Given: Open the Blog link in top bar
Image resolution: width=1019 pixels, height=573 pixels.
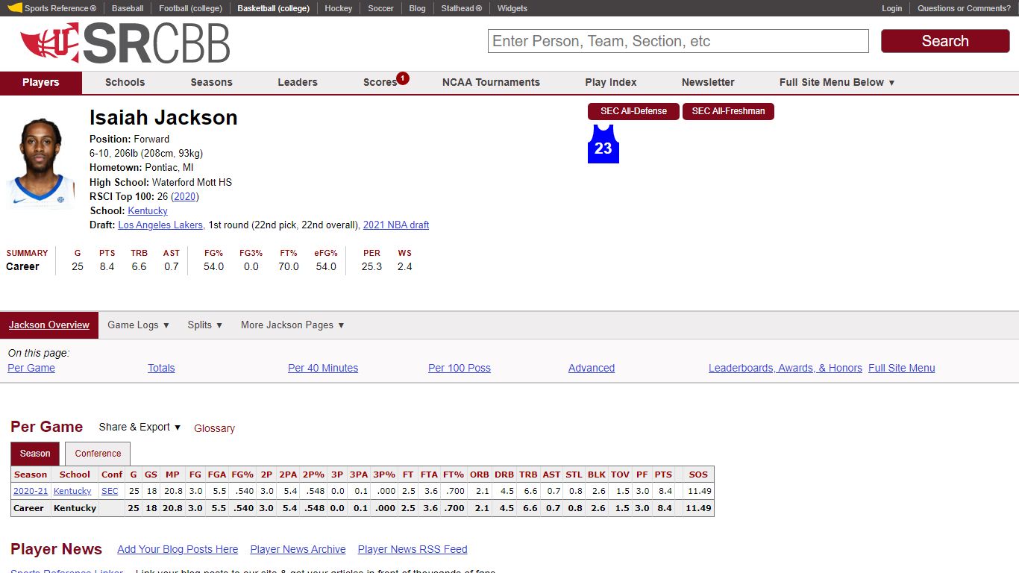Looking at the screenshot, I should [x=418, y=8].
